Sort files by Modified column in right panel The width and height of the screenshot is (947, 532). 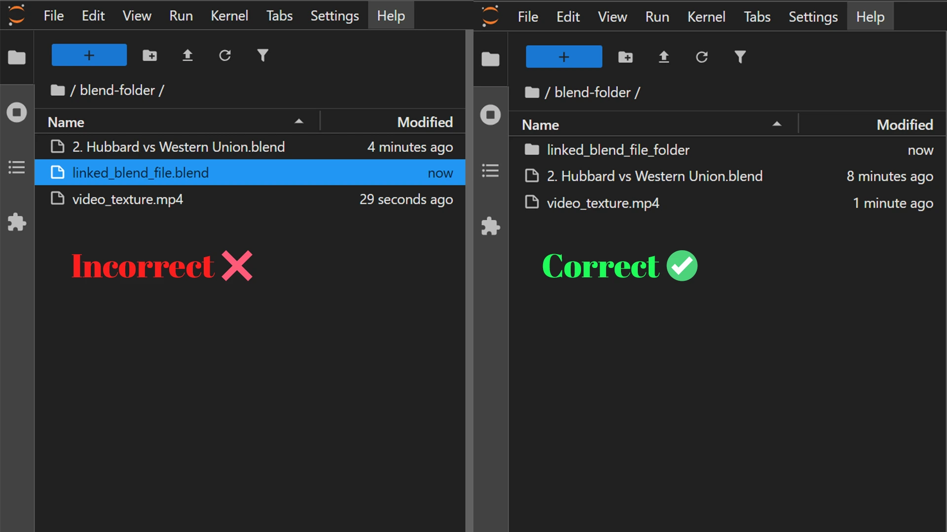point(905,125)
